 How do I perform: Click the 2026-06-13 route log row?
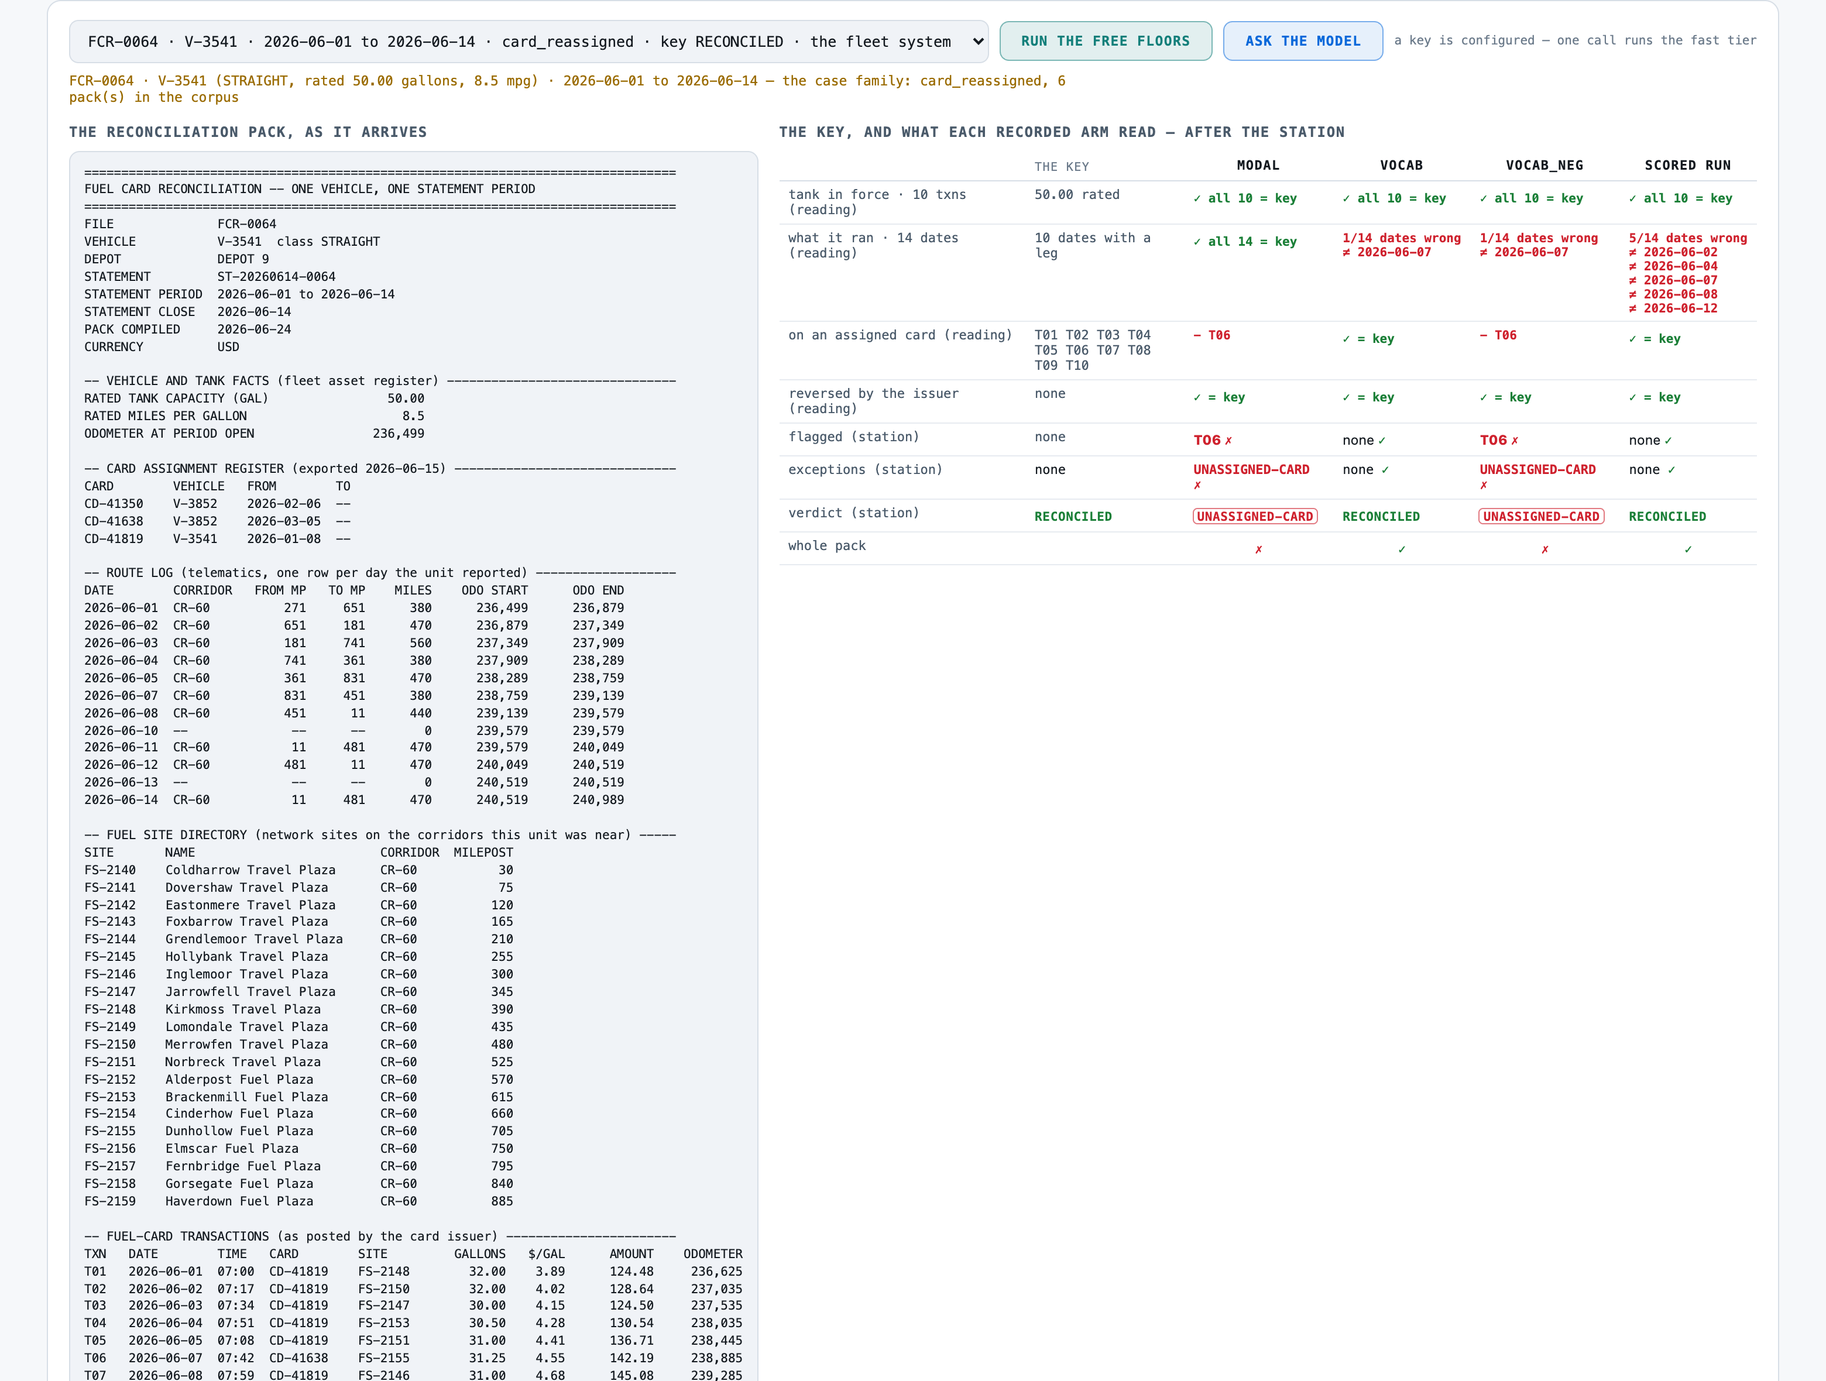[354, 782]
